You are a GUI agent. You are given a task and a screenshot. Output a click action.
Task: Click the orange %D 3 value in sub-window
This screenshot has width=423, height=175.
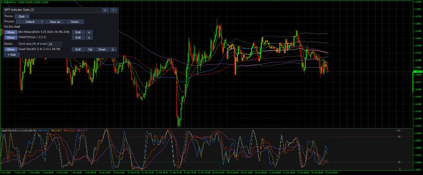point(70,130)
